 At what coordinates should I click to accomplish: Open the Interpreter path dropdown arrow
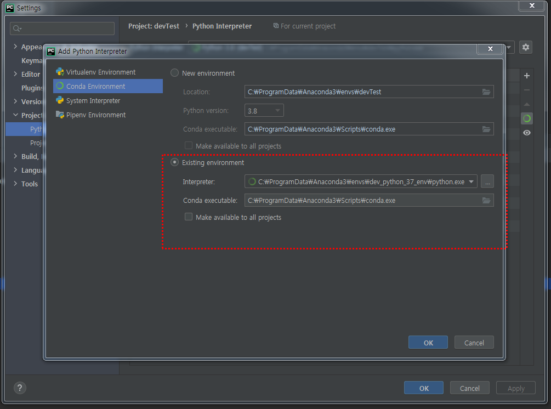[x=472, y=181]
